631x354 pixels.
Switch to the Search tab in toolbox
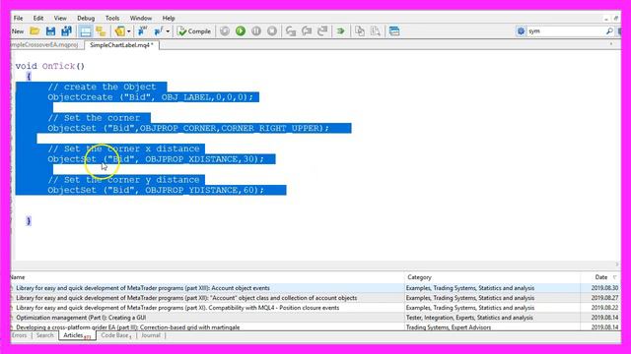[x=44, y=335]
